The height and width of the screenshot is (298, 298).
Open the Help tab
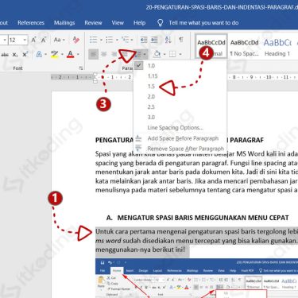click(139, 23)
